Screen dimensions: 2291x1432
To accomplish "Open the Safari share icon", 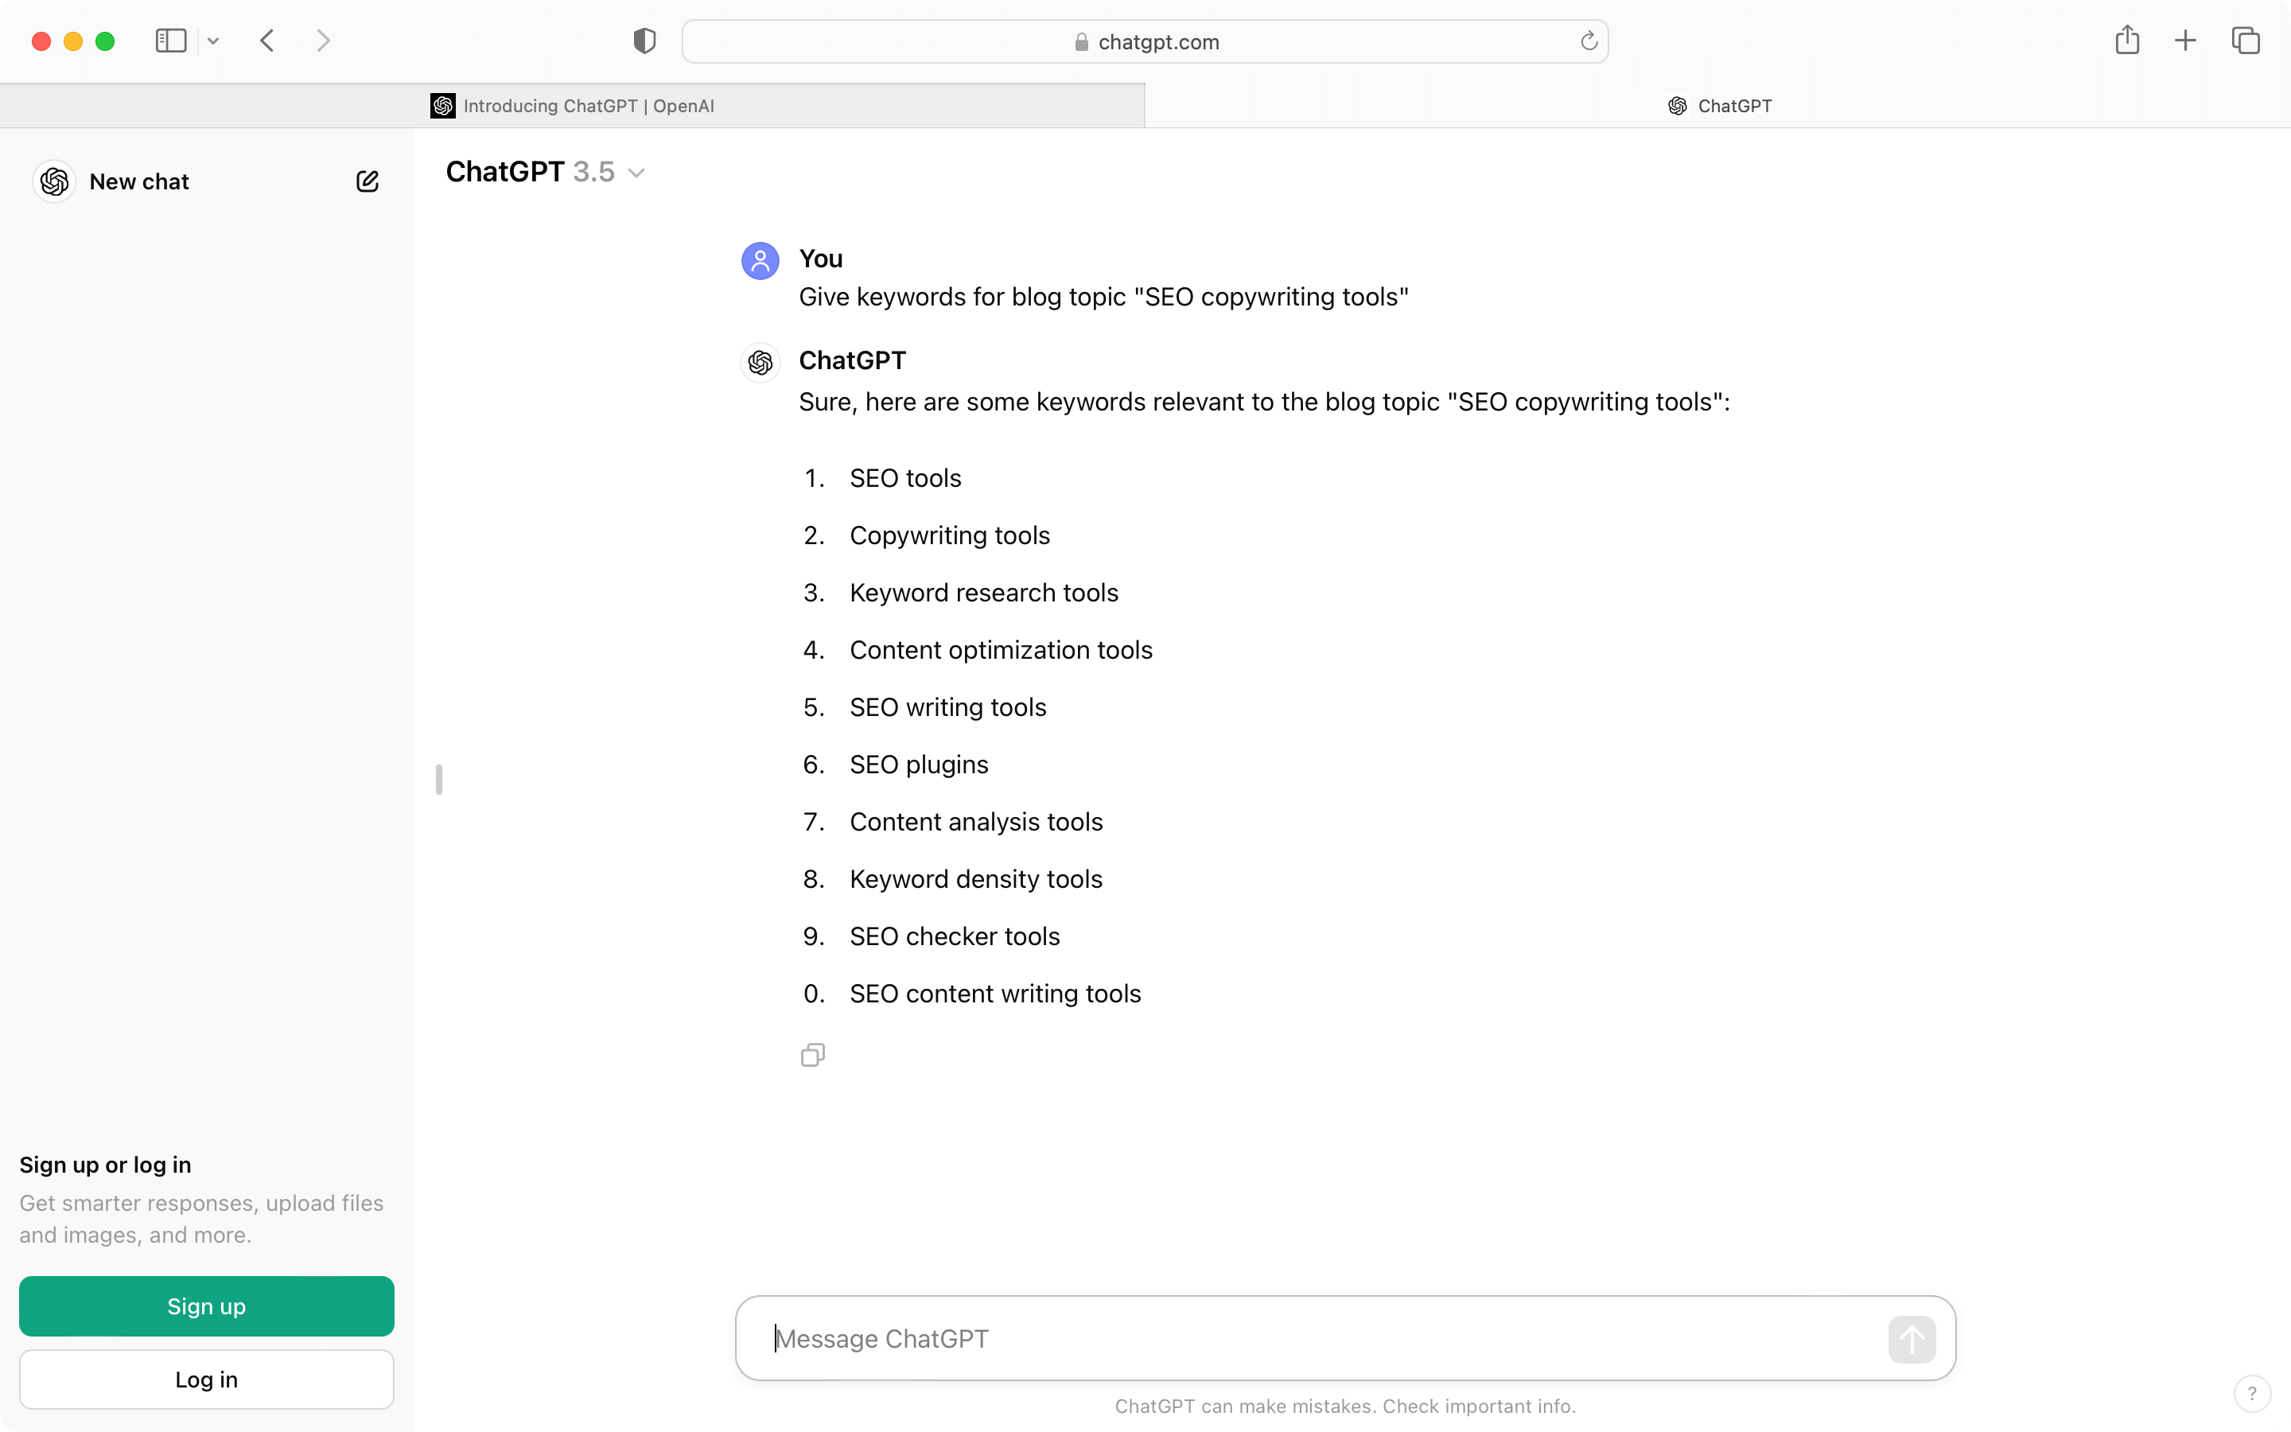I will pyautogui.click(x=2127, y=40).
